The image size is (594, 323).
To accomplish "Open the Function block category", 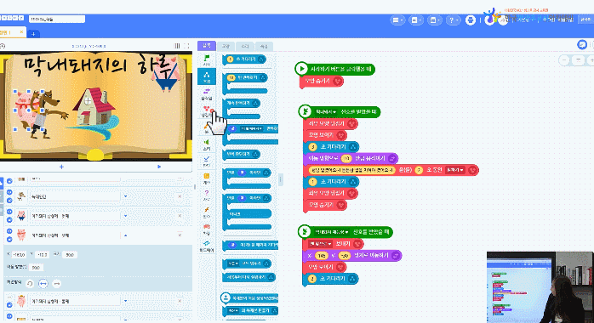I will coord(207,212).
